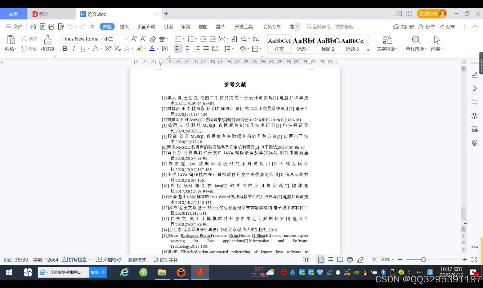The width and height of the screenshot is (483, 288).
Task: Switch to 审阅 ribbon tab
Action: (x=186, y=27)
